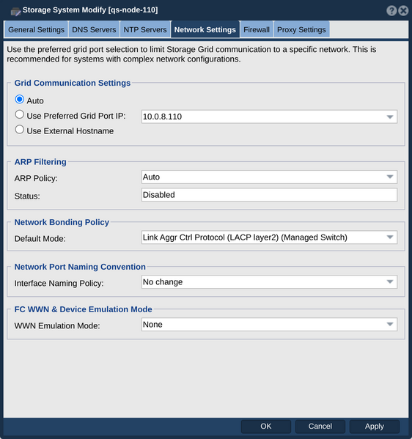
Task: Open the NTP Servers tab
Action: [x=145, y=29]
